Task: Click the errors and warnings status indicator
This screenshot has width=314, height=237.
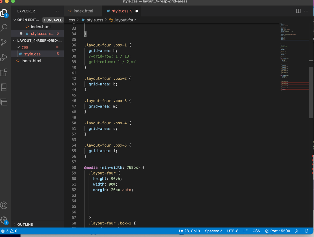Action: (9, 231)
